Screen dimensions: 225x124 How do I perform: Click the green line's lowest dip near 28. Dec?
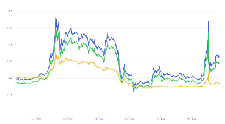point(134,91)
